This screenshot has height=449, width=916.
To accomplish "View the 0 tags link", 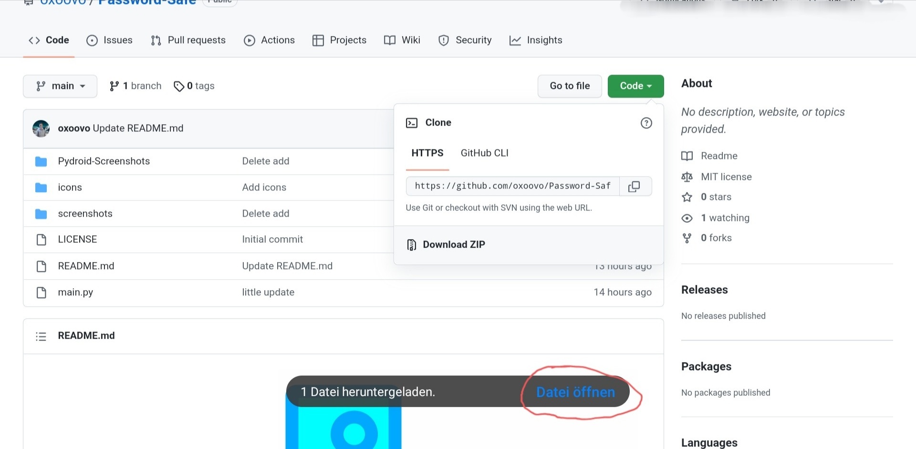I will 194,86.
